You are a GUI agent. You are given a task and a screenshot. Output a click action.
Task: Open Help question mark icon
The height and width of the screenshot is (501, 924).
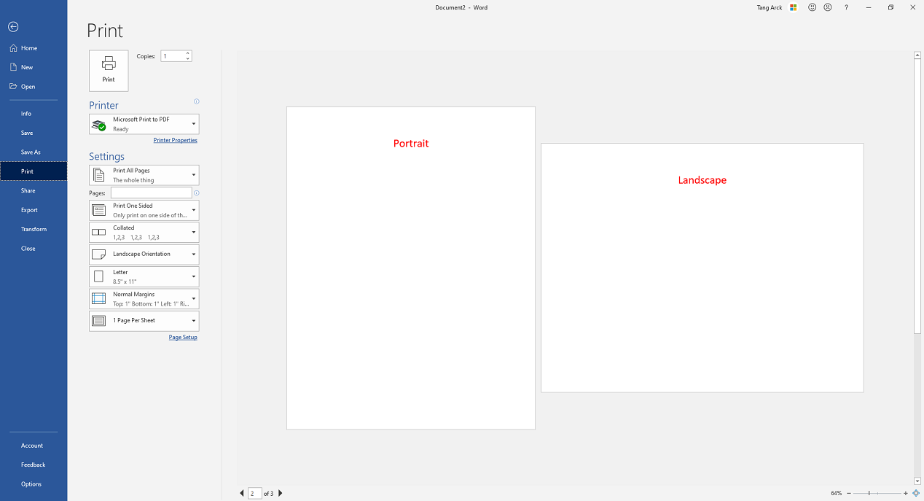click(x=846, y=7)
